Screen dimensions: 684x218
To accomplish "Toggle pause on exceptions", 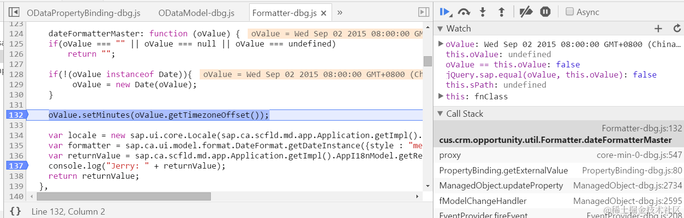I will pos(545,12).
